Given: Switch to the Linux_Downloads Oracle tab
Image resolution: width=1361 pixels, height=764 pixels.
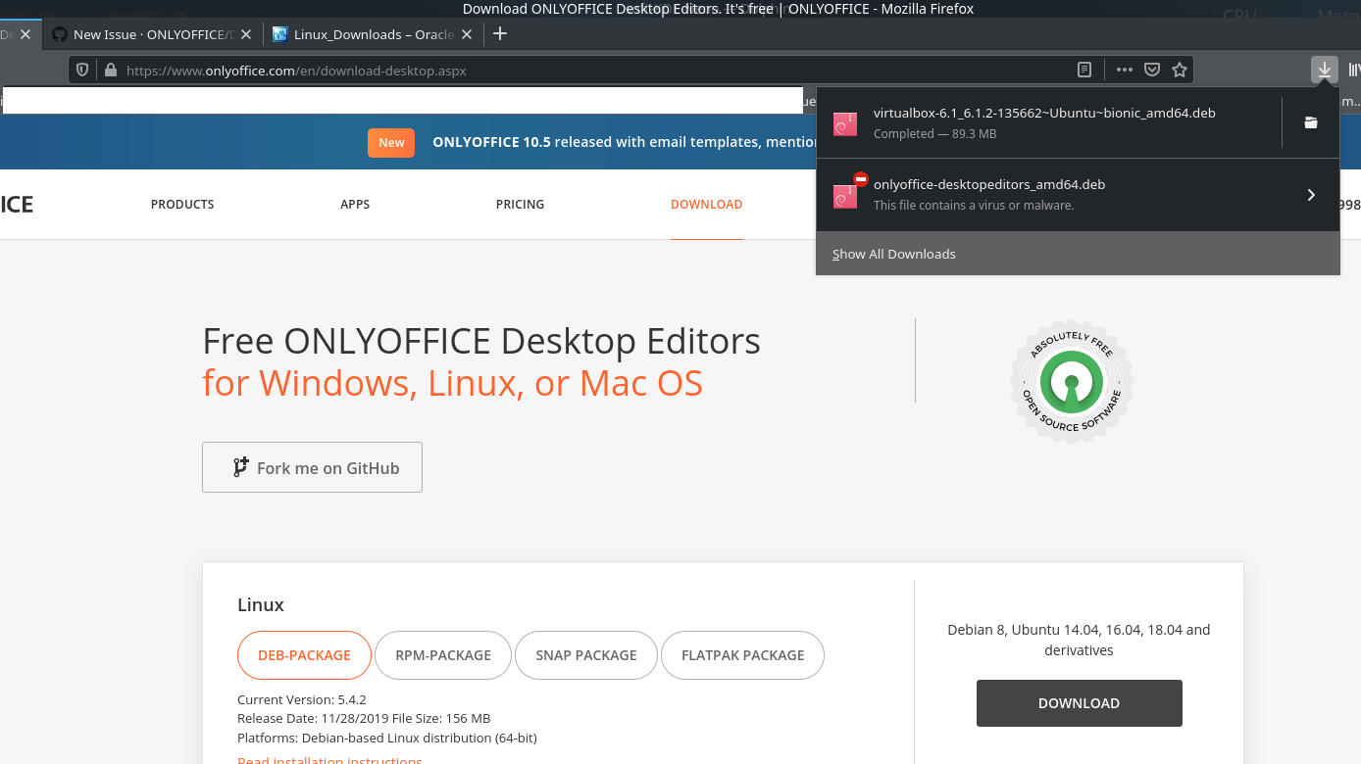Looking at the screenshot, I should pos(373,34).
